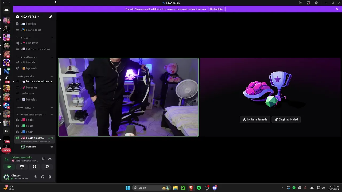342x192 pixels.
Task: Open the server with the 384 badge
Action: click(x=6, y=140)
